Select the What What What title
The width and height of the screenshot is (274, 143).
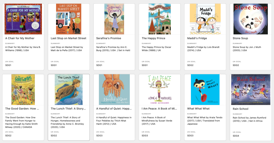[198, 109]
